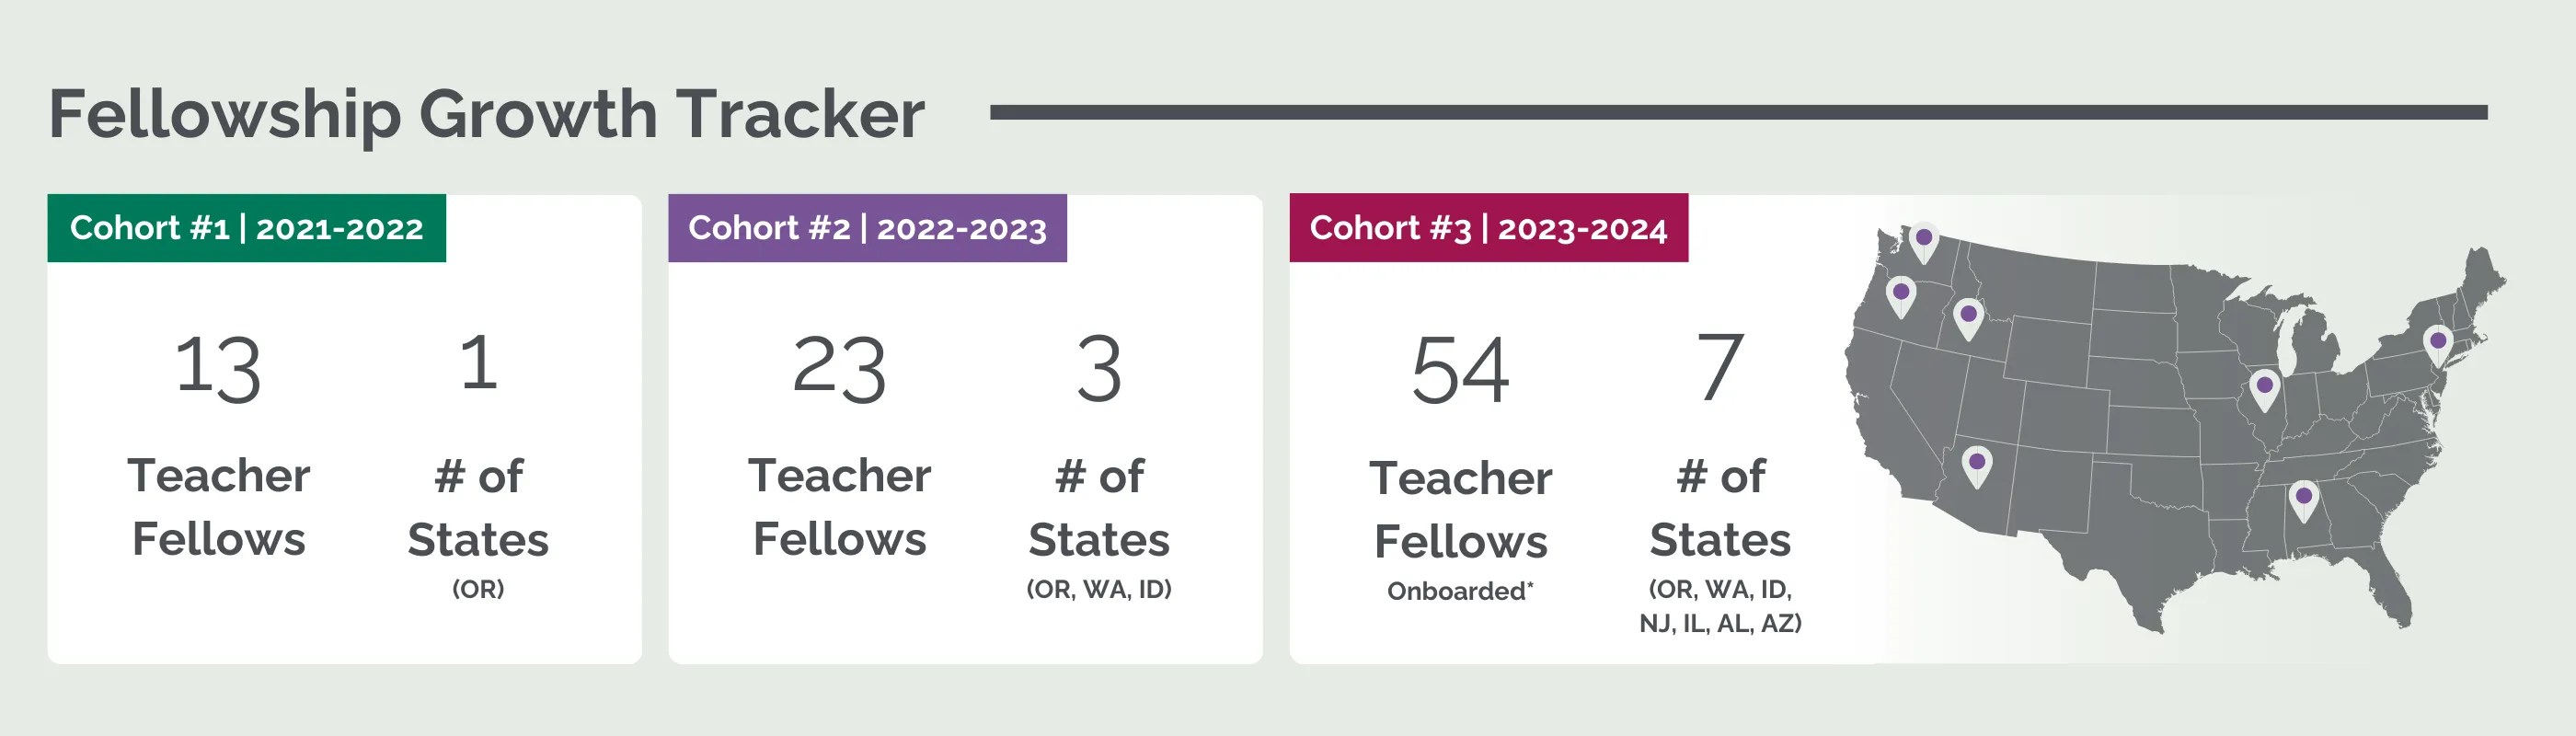This screenshot has height=736, width=2576.
Task: Click the number 7 states count
Action: pyautogui.click(x=1720, y=367)
